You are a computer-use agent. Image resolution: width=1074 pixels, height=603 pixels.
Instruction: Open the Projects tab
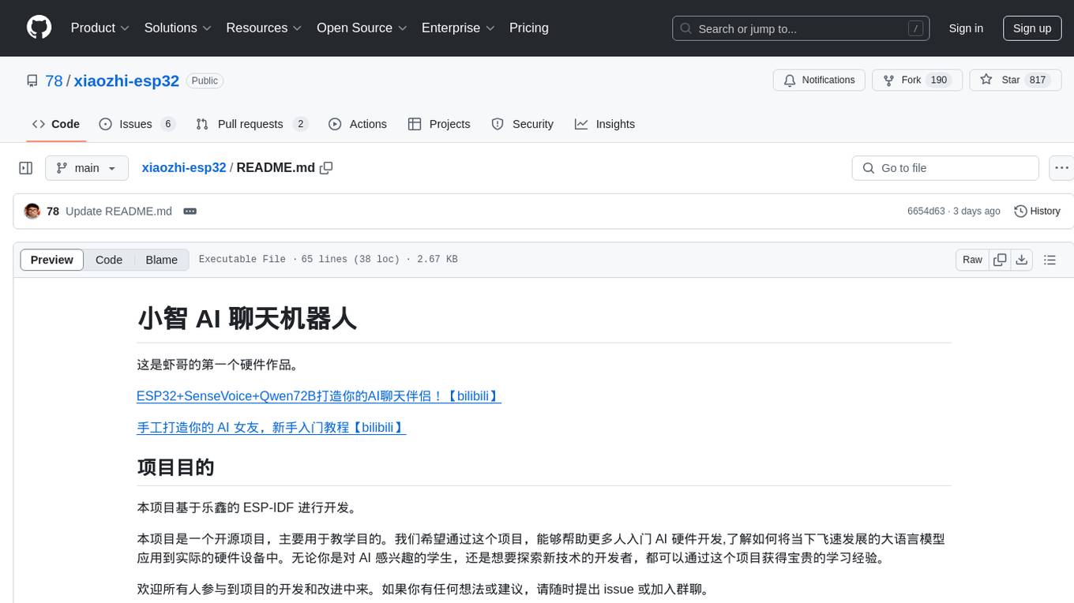pos(439,124)
